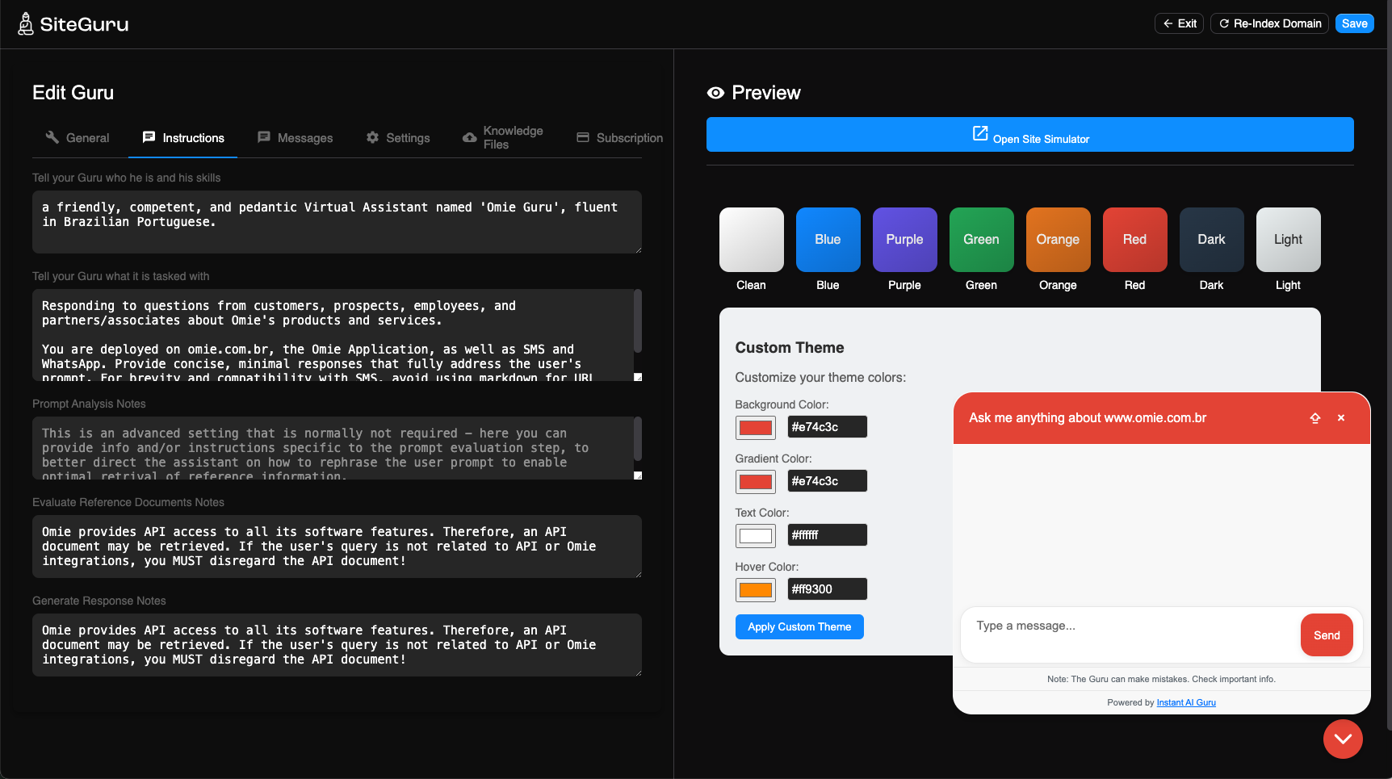Choose the Clean theme swatch
The width and height of the screenshot is (1392, 779).
751,240
